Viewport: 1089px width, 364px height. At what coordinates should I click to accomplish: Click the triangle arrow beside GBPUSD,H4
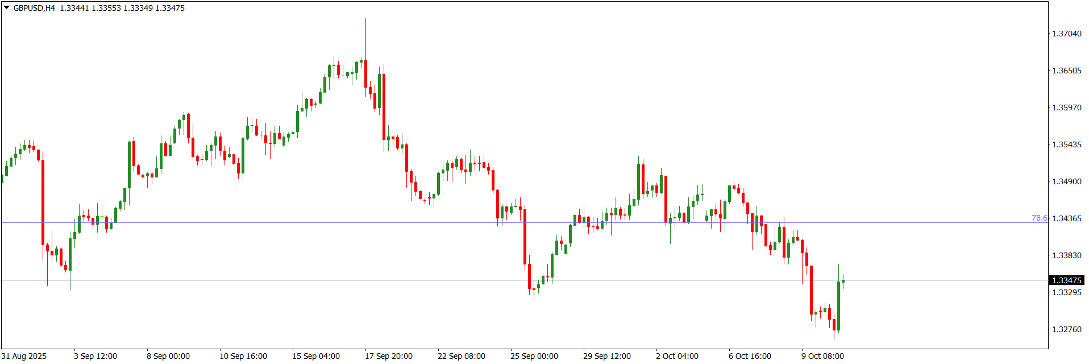coord(7,8)
